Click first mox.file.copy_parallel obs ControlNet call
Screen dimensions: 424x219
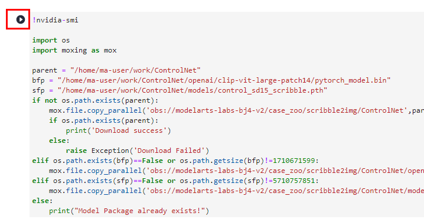click(x=236, y=110)
